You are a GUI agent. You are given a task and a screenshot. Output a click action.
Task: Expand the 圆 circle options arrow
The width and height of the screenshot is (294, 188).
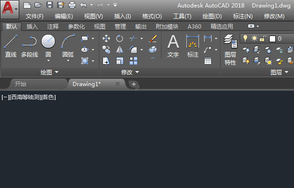pos(48,61)
